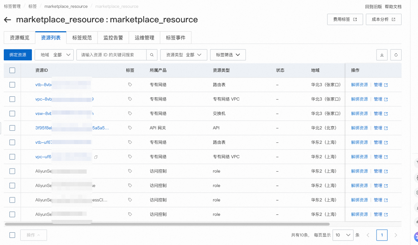Expand the bottom 操作 dropdown
Screen dimensions: 418x245
34,235
